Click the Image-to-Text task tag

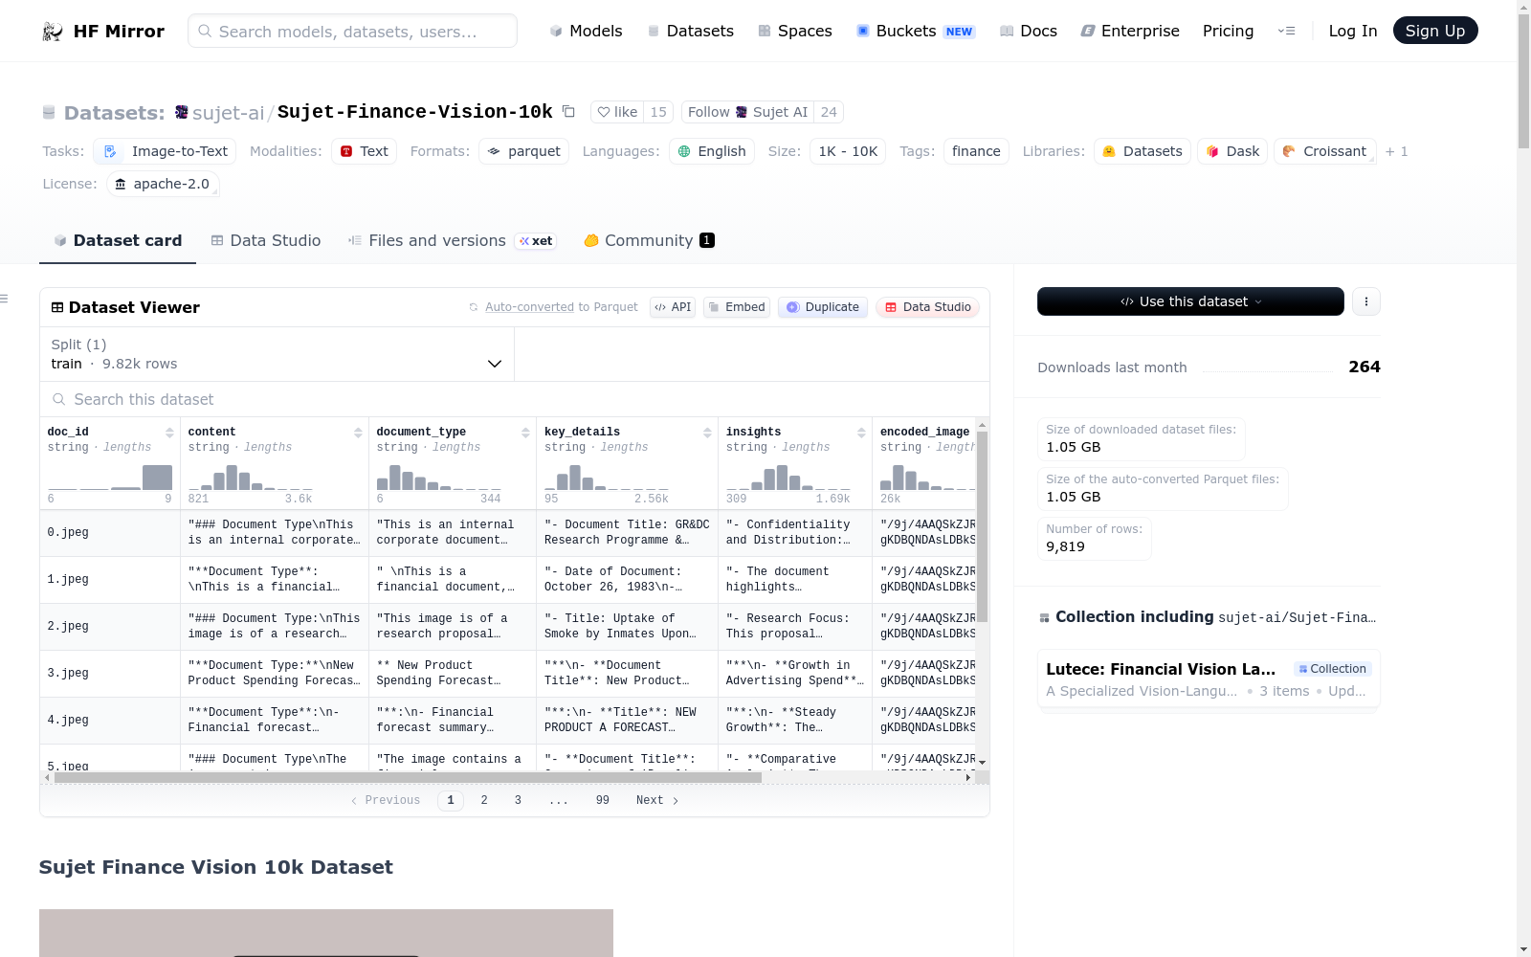165,151
